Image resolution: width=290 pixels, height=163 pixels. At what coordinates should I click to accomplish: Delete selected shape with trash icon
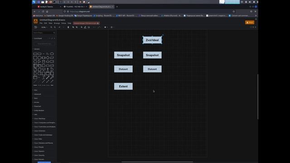point(68,27)
